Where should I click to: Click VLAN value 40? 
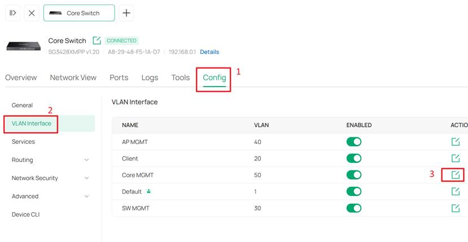257,142
